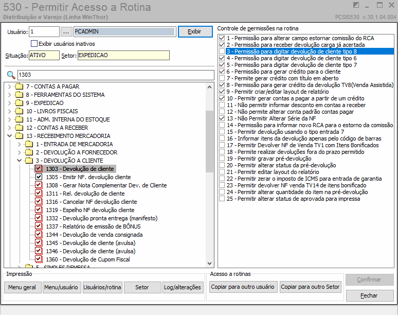Select 1337 - Relatório de emissão de BÔNUS

click(x=93, y=226)
